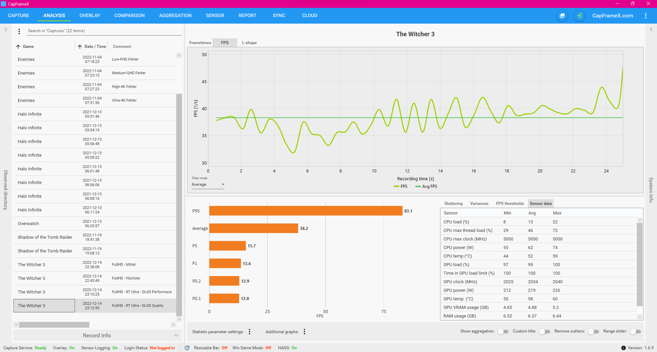
Task: Click the capture list scroll-up arrow
Action: [179, 55]
